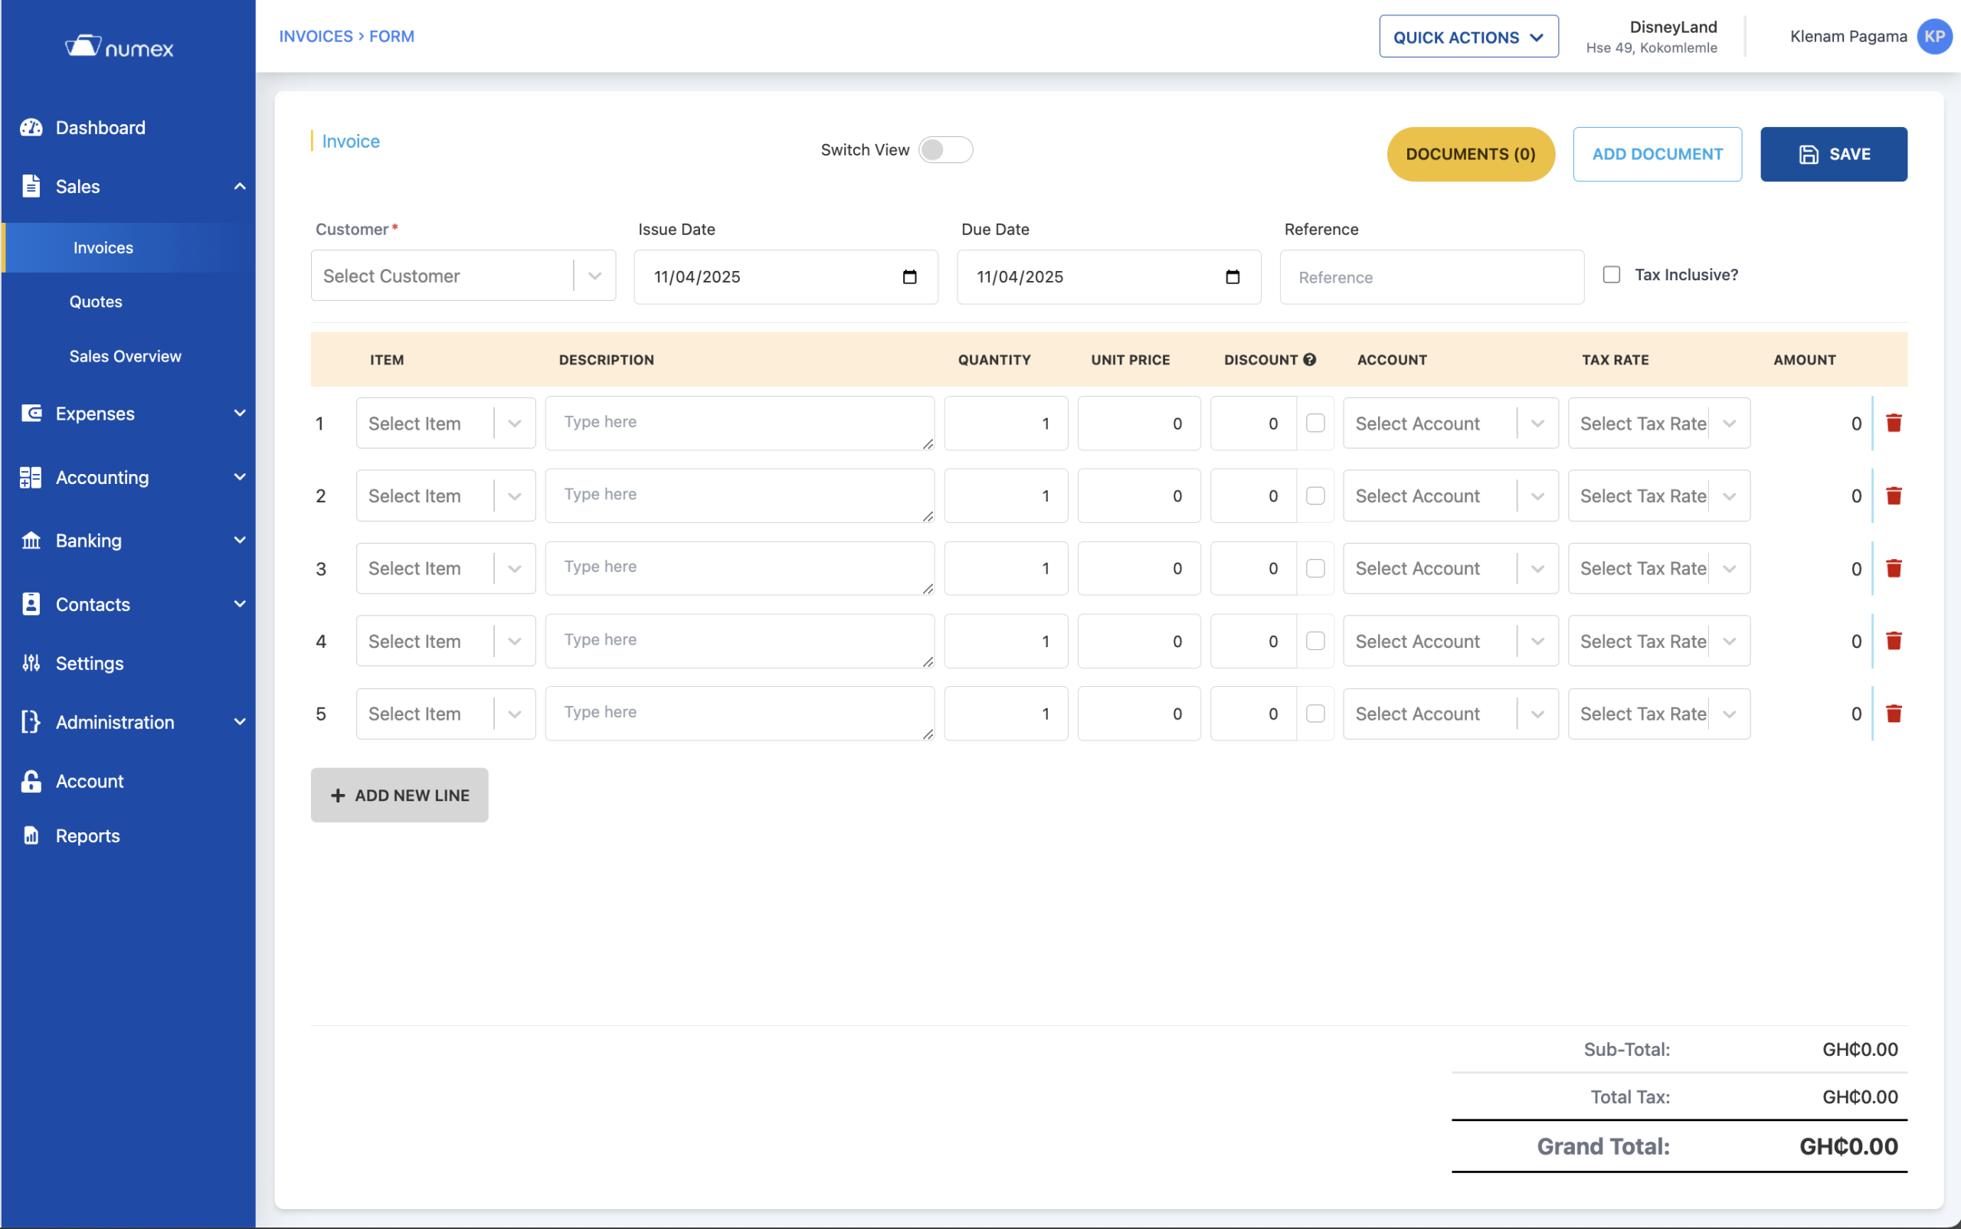1961x1229 pixels.
Task: Tick the discount checkbox on line 4
Action: pos(1315,640)
